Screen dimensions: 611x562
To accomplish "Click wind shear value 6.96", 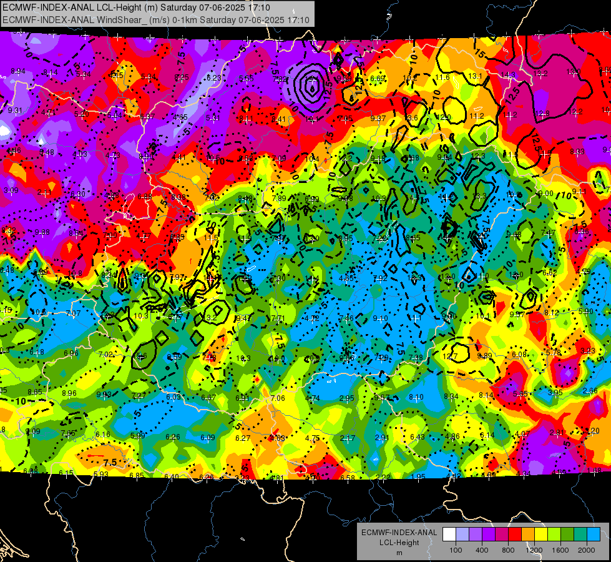I will pos(71,353).
